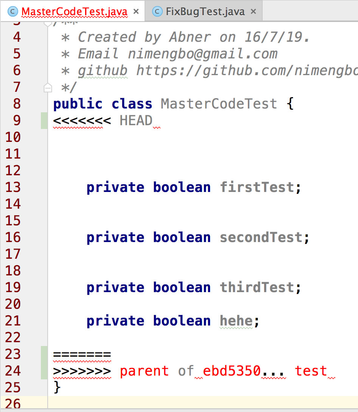Click the class icon on MasterCodeTest.java tab
This screenshot has height=412, width=358.
tap(13, 11)
